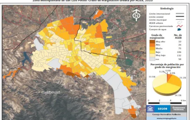This screenshot has height=120, width=190.
Task: Pick the n.a. light gray swatch
Action: point(152,59)
